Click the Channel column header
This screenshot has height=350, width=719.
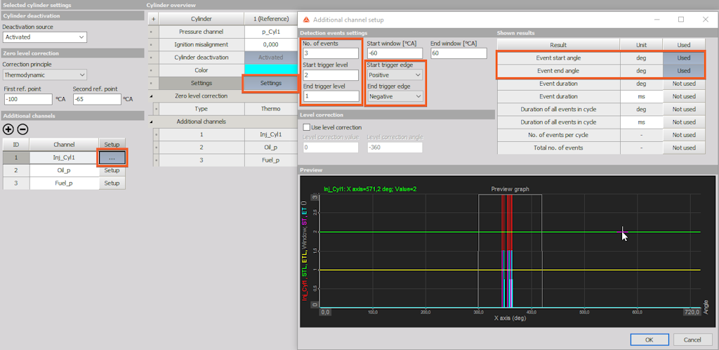[64, 145]
